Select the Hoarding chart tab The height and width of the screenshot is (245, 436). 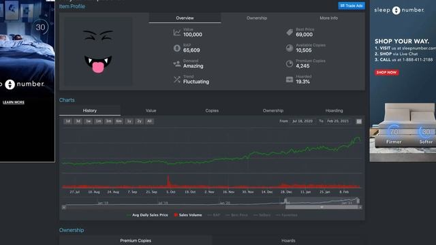point(334,110)
